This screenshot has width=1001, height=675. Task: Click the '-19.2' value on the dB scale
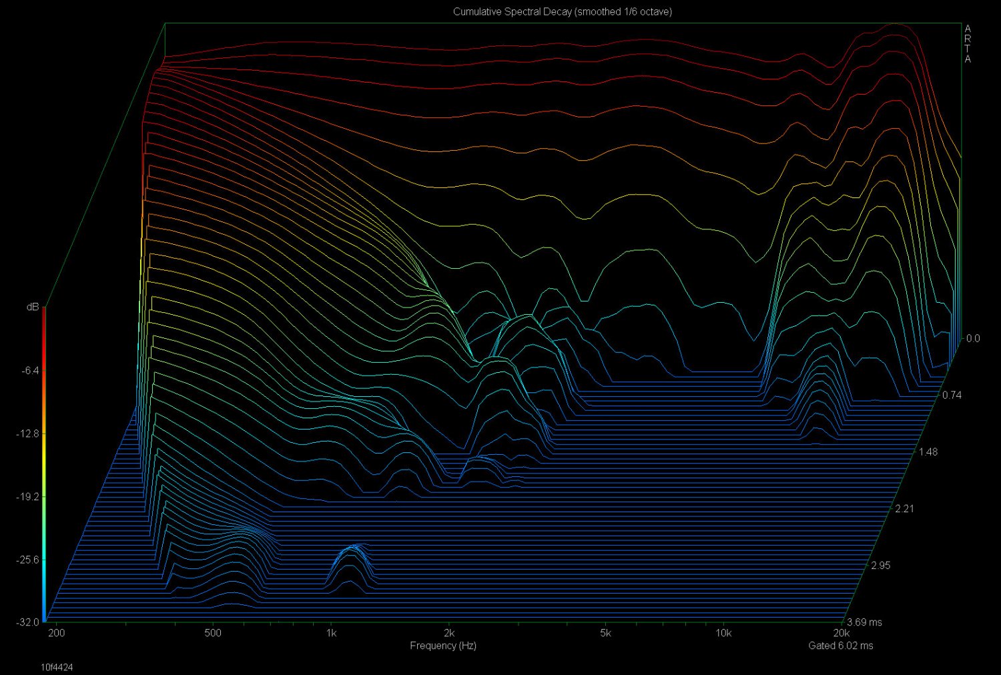click(x=27, y=497)
